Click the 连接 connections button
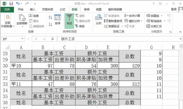 point(34,16)
